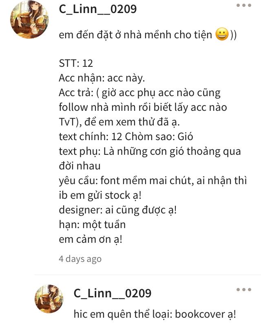Click the 'STT: 12' line

pos(76,63)
